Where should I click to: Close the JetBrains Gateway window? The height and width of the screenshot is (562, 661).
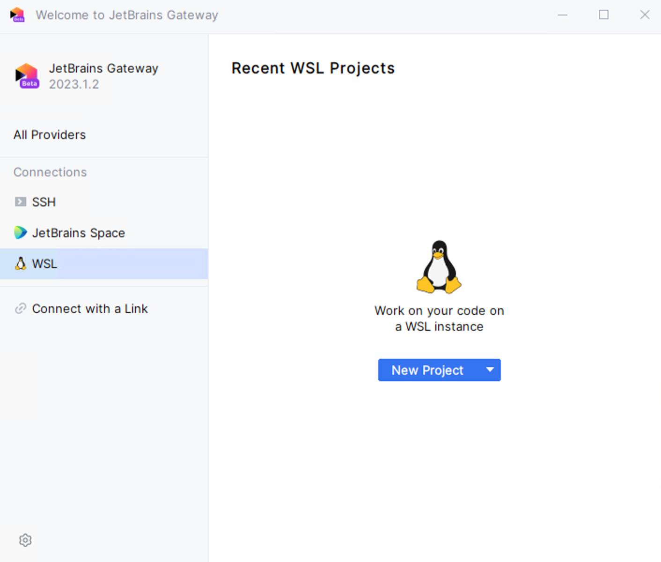coord(645,15)
